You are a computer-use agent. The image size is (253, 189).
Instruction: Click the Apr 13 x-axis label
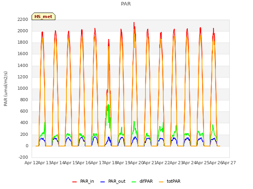tap(44, 163)
